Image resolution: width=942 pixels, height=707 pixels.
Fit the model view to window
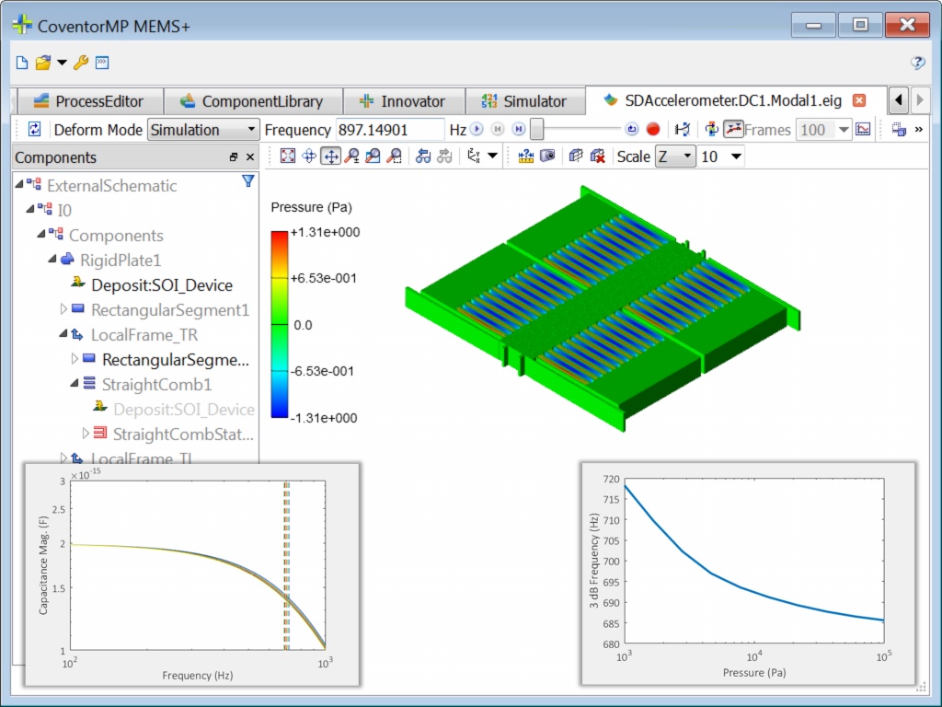[x=288, y=156]
